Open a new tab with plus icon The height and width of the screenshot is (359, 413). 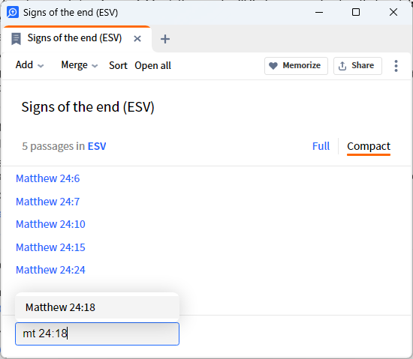click(165, 39)
